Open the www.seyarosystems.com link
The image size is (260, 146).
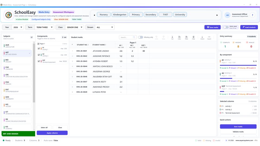pyautogui.click(x=244, y=140)
